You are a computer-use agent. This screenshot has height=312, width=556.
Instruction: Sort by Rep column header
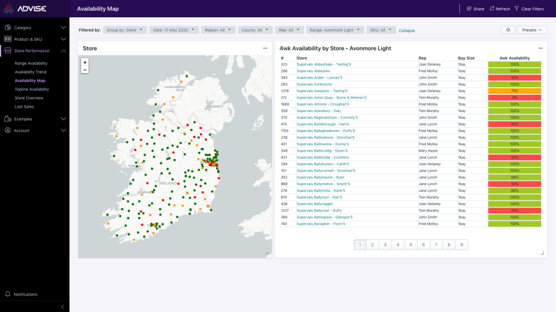[x=422, y=58]
